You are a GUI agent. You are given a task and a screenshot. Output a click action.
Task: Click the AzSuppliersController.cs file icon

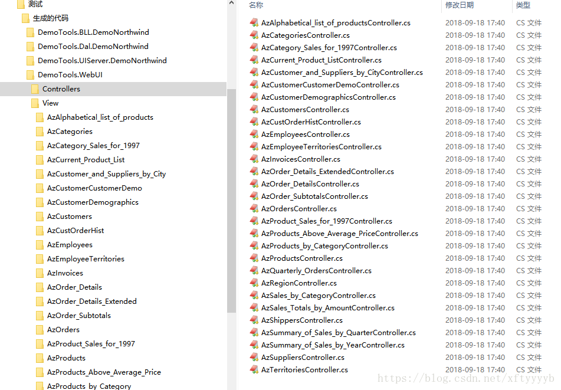point(254,358)
